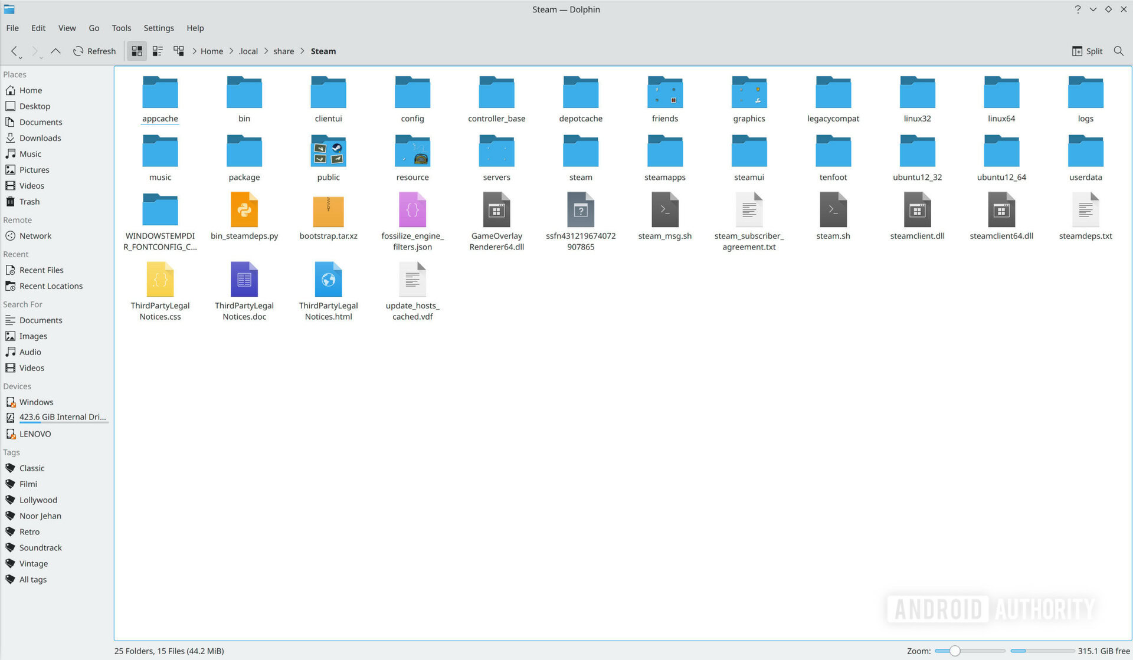Go up to the parent folder
This screenshot has width=1133, height=660.
55,51
